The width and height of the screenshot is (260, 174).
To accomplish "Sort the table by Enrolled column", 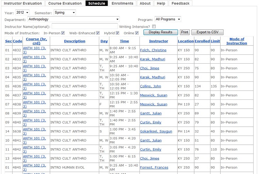I will [202, 41].
